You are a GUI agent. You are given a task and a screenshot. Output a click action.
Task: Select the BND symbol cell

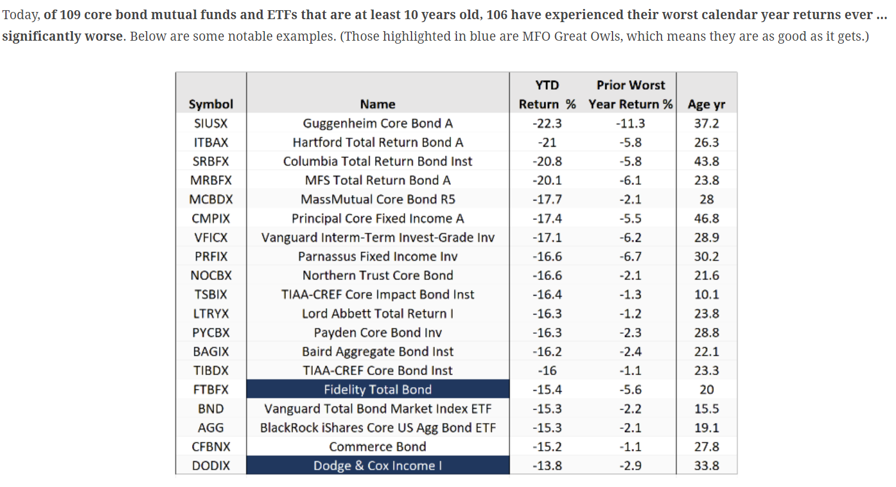point(211,409)
